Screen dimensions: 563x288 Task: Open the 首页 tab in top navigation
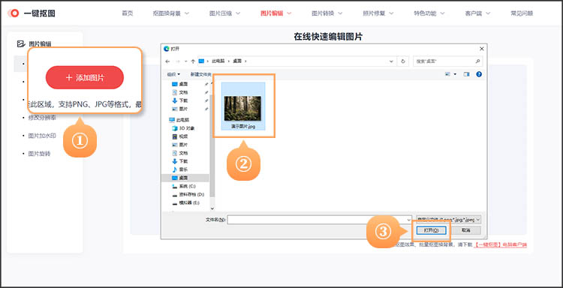tap(127, 13)
